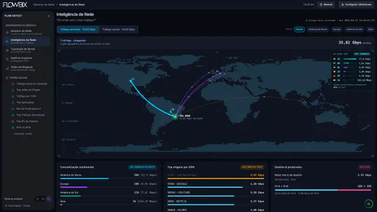Click Configurar ClickHouse button

[x=356, y=5]
